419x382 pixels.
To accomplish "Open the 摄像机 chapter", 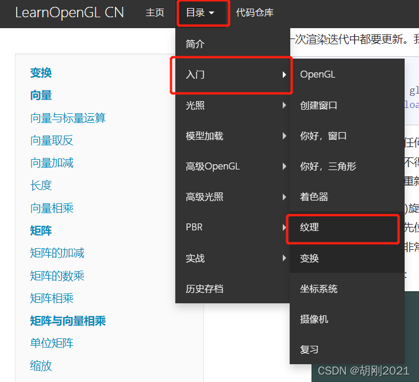I will point(347,319).
